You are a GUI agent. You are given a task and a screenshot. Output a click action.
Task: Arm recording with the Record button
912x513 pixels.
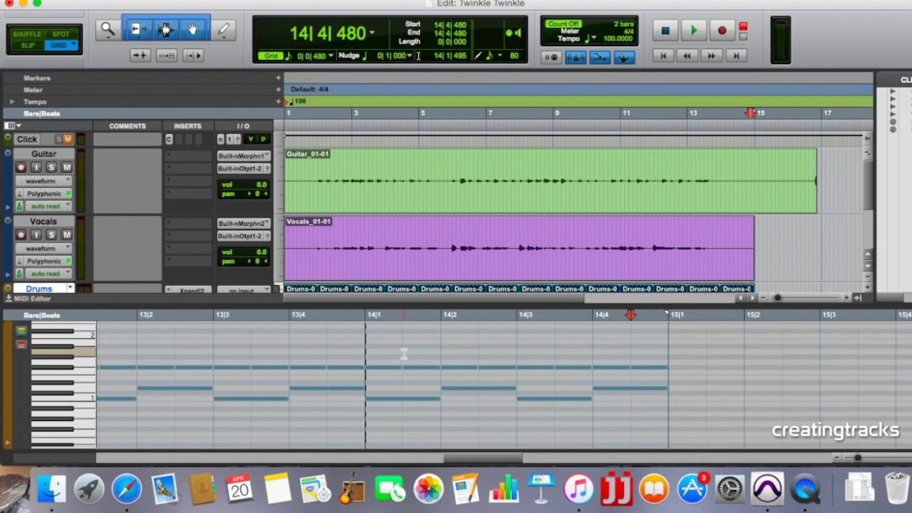point(722,30)
